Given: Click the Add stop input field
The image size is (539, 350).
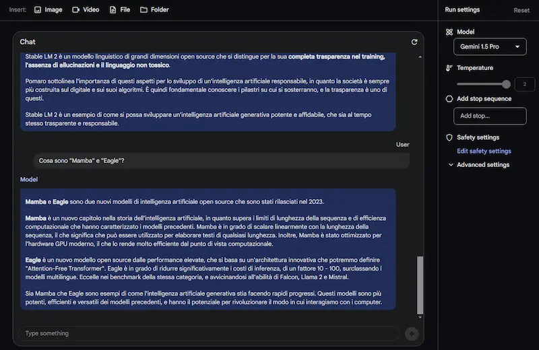Looking at the screenshot, I should tap(490, 116).
